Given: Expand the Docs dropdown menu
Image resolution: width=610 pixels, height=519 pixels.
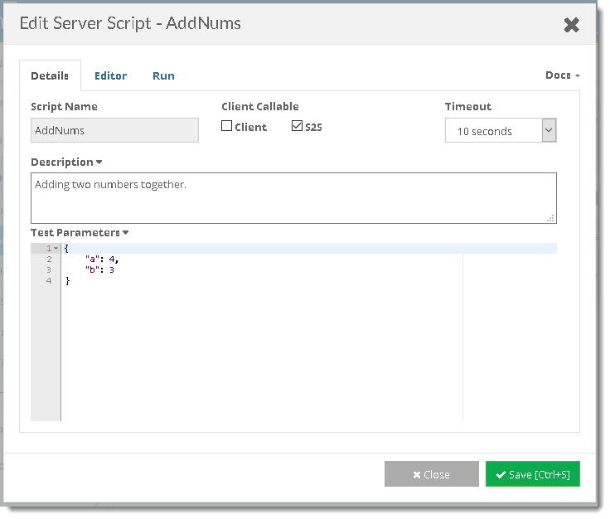Looking at the screenshot, I should [x=562, y=75].
